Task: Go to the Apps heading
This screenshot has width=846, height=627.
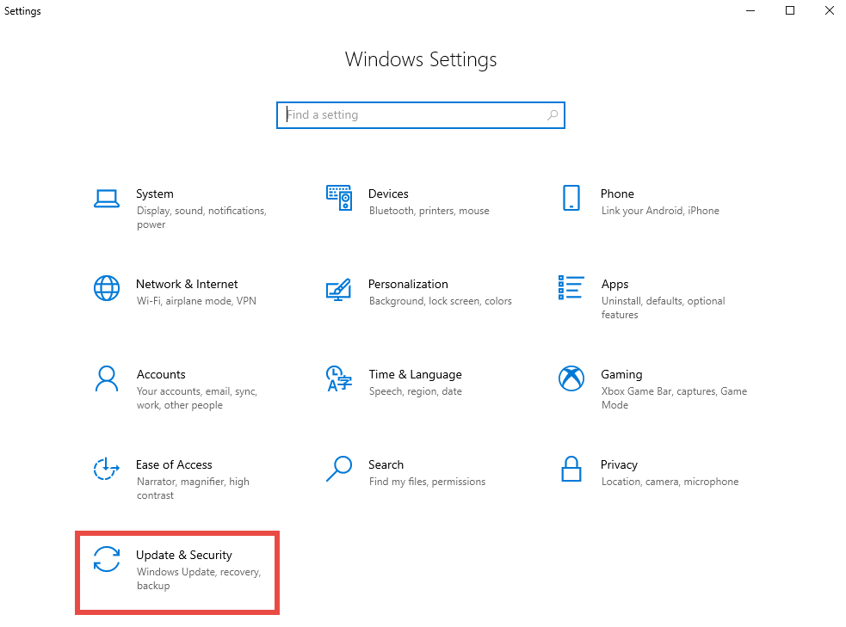Action: tap(615, 285)
